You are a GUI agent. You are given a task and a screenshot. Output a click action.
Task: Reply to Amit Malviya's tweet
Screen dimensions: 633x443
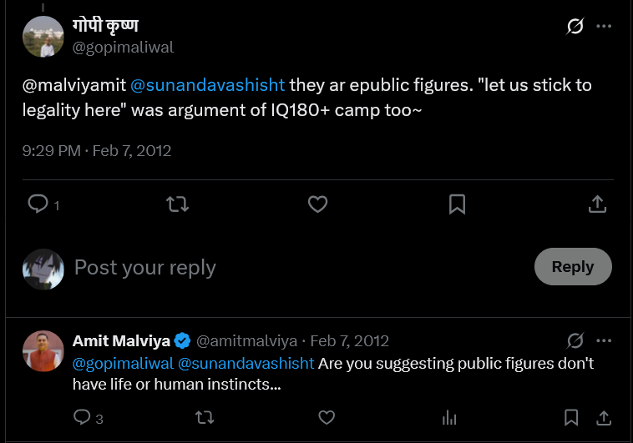click(82, 417)
